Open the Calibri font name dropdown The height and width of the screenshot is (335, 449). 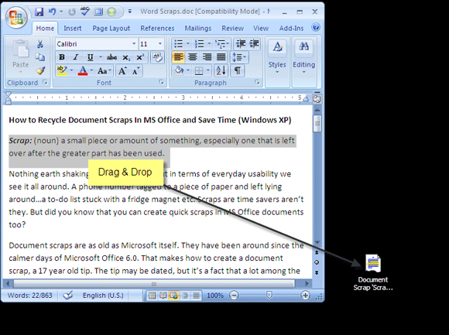click(x=134, y=44)
